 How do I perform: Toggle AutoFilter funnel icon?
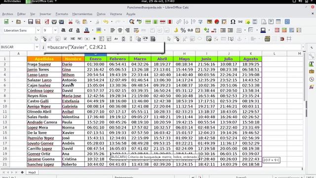pyautogui.click(x=200, y=22)
